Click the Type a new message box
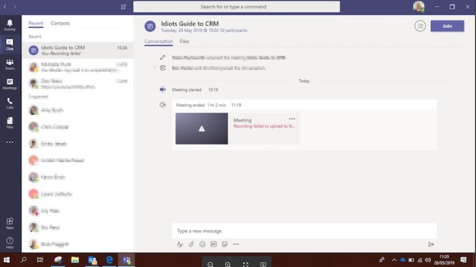This screenshot has width=476, height=267. pyautogui.click(x=304, y=231)
